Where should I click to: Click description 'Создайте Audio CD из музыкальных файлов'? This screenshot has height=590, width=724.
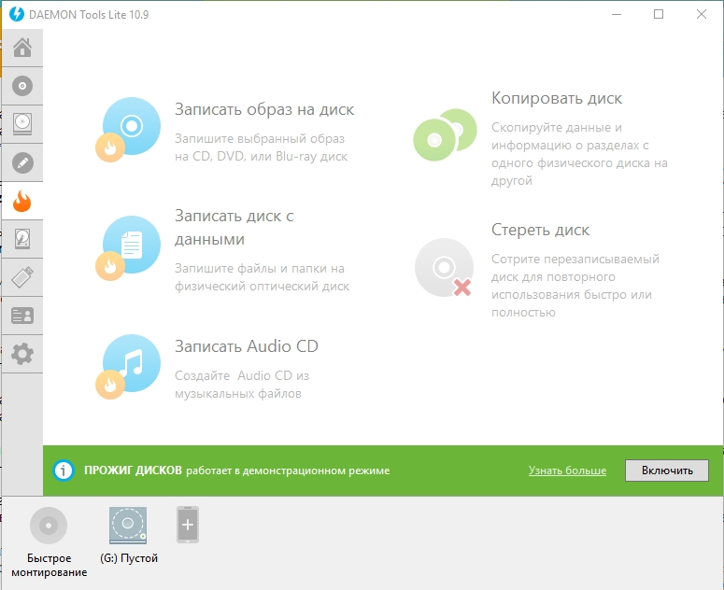[241, 385]
